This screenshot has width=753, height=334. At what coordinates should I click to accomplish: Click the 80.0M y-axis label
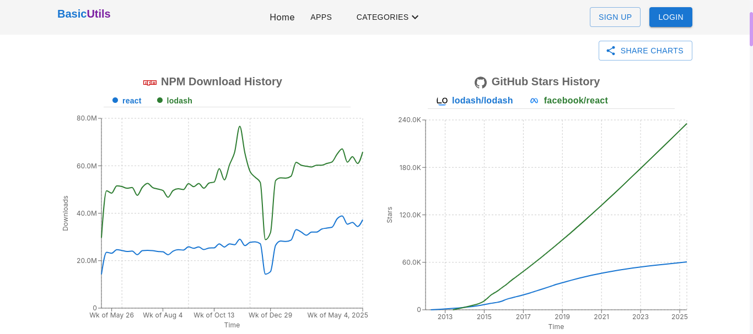[x=87, y=118]
